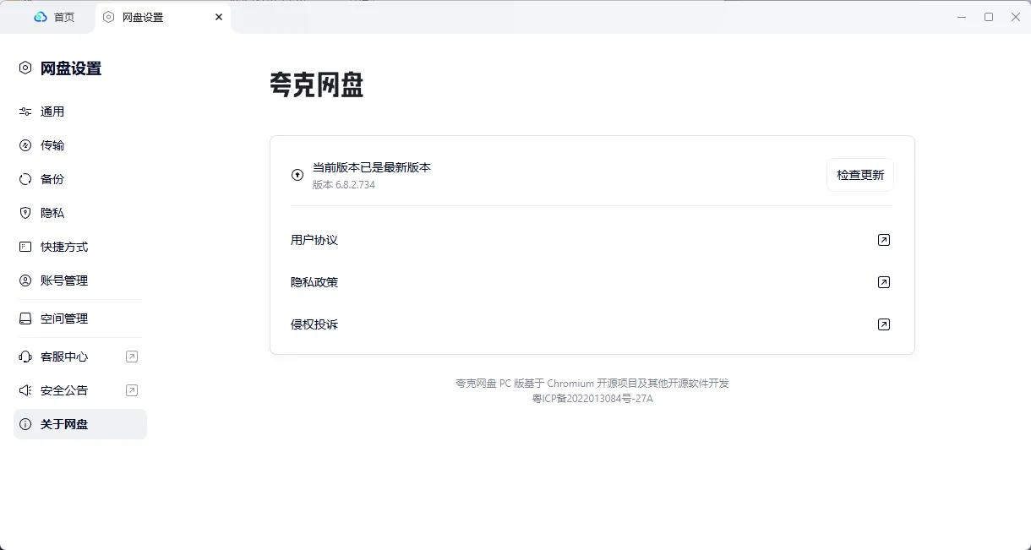Image resolution: width=1031 pixels, height=550 pixels.
Task: Open the 备份 settings section
Action: (x=80, y=179)
